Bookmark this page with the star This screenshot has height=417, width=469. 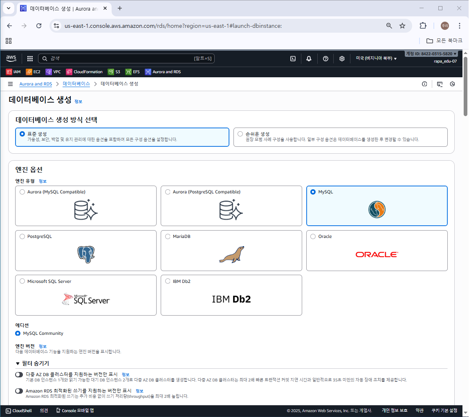pos(402,26)
